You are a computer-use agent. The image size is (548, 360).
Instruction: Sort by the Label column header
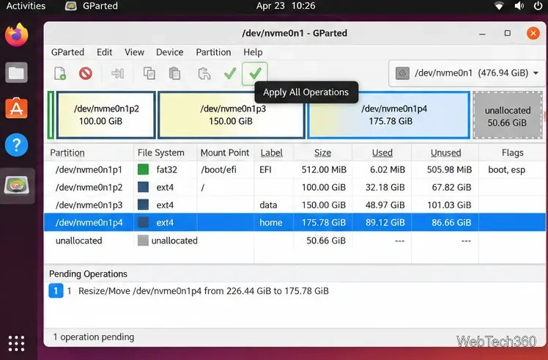click(272, 153)
